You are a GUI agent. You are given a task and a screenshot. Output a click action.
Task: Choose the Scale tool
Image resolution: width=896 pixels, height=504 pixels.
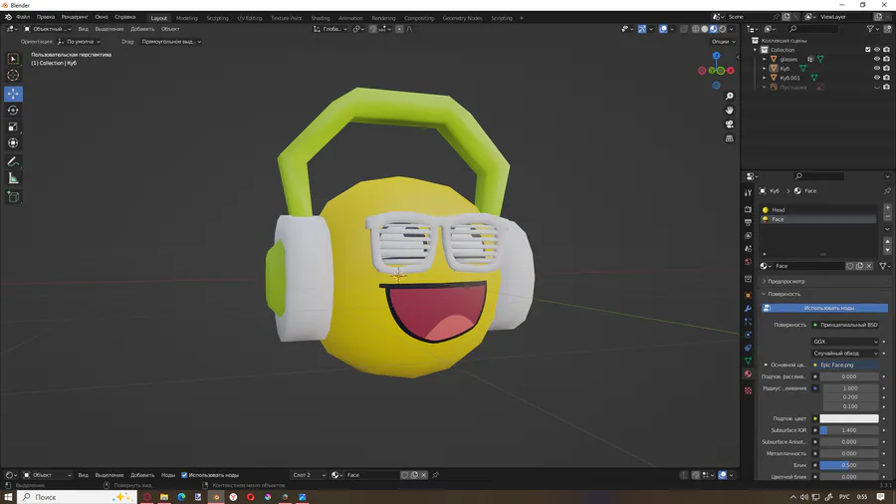pyautogui.click(x=13, y=127)
